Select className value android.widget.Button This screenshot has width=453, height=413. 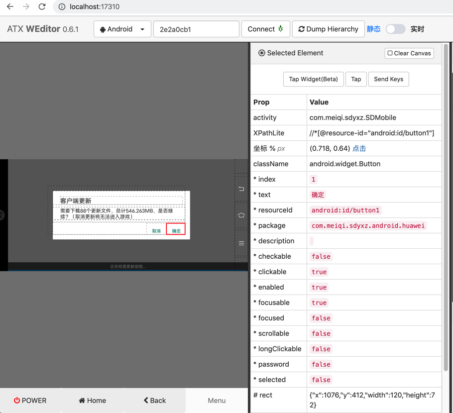344,164
